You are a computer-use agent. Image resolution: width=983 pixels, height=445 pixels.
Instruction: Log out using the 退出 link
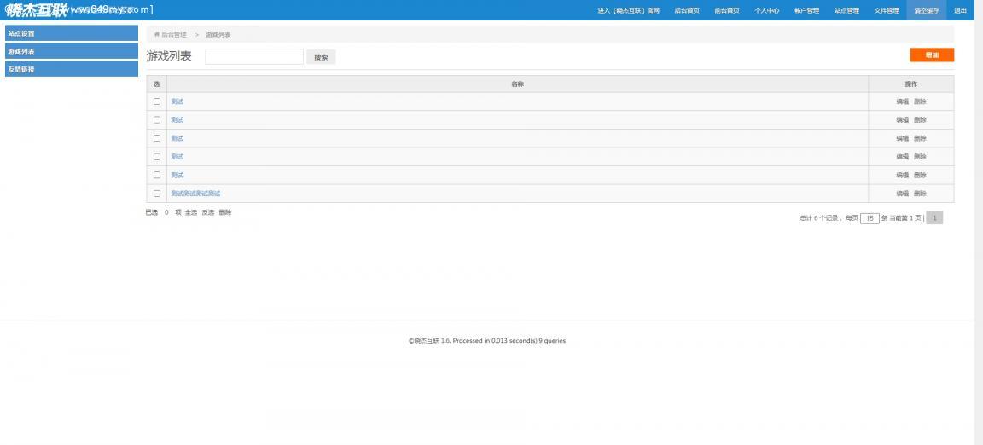(960, 10)
